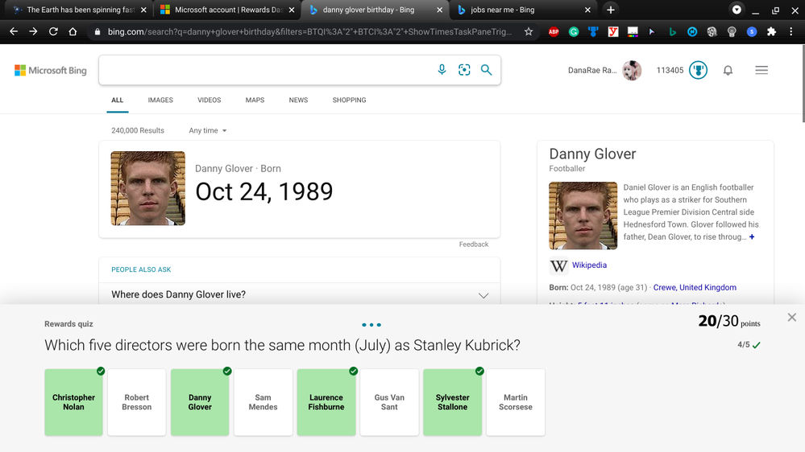Click the page vertical scrollbar
This screenshot has width=805, height=452.
tap(803, 84)
